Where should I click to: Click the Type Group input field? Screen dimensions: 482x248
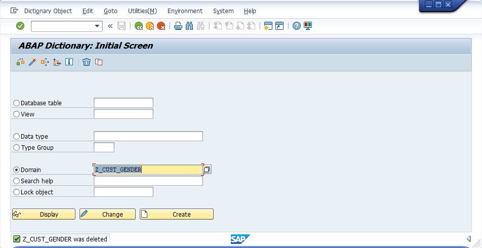pos(104,147)
